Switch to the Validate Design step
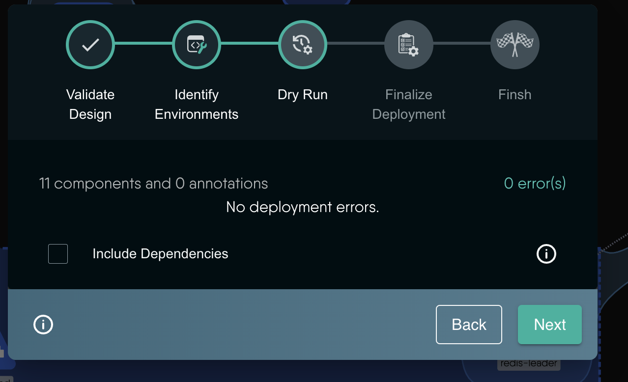 click(x=90, y=104)
